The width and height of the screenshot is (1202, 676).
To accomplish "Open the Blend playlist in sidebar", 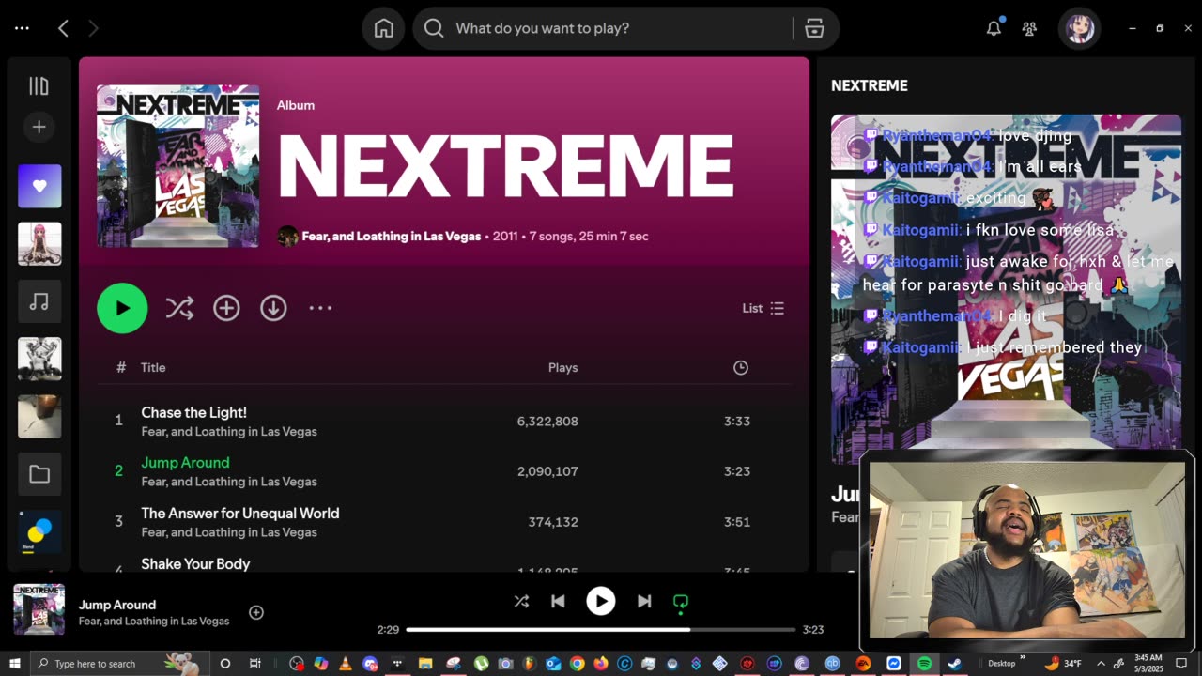I will [x=39, y=531].
